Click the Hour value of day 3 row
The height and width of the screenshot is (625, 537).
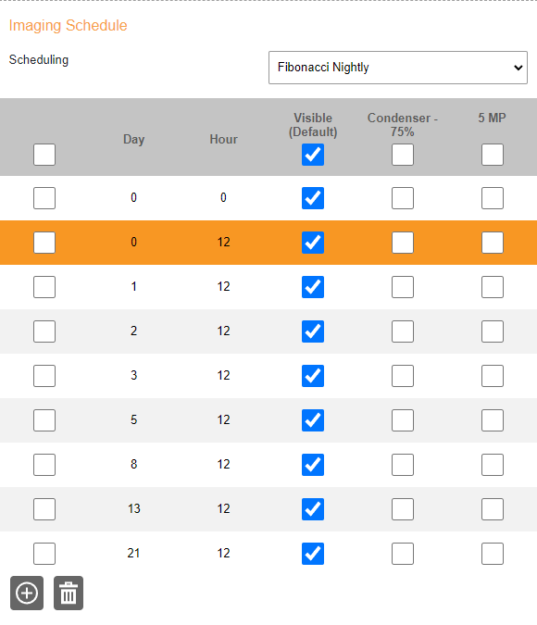point(224,376)
